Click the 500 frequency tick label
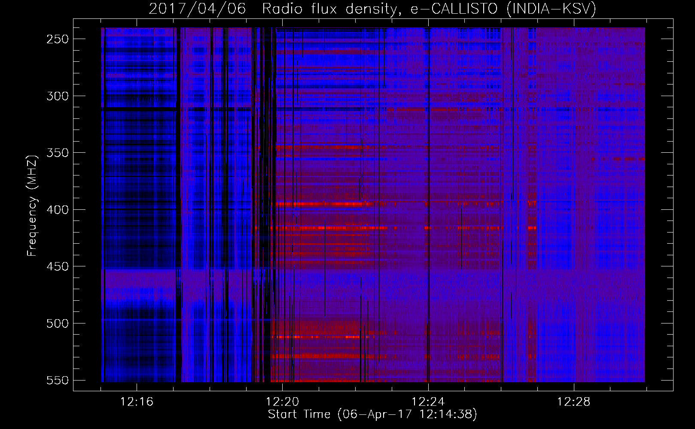695x429 pixels. [58, 323]
